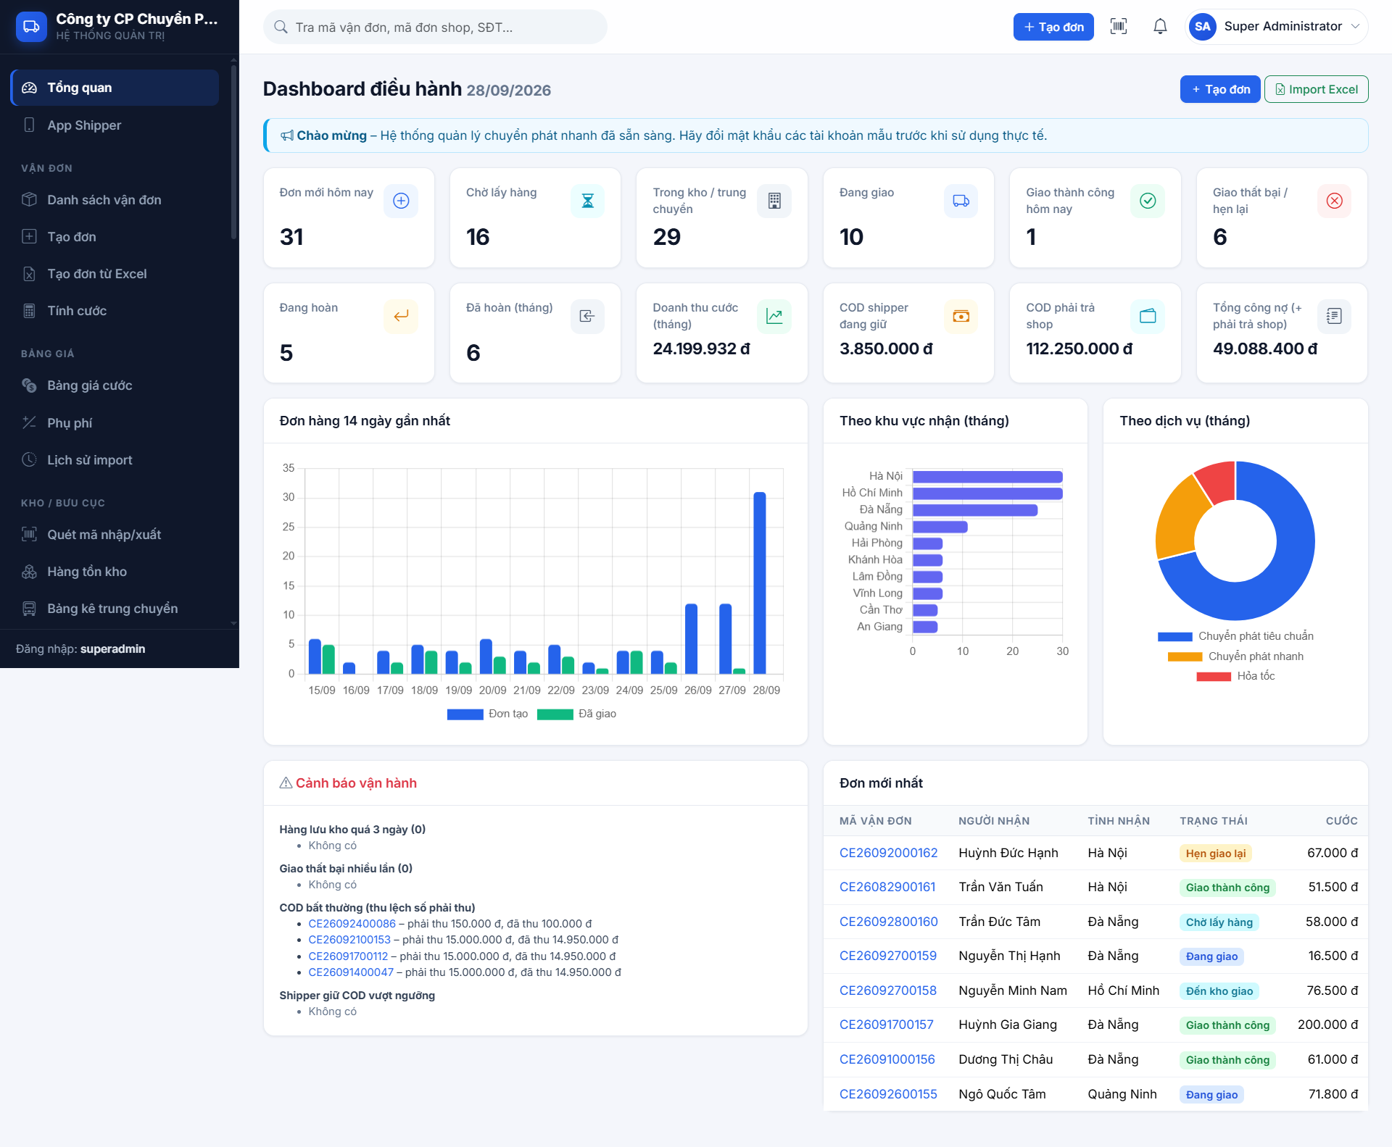The height and width of the screenshot is (1147, 1392).
Task: Click checkmark icon on Giao thành công card
Action: 1148,201
